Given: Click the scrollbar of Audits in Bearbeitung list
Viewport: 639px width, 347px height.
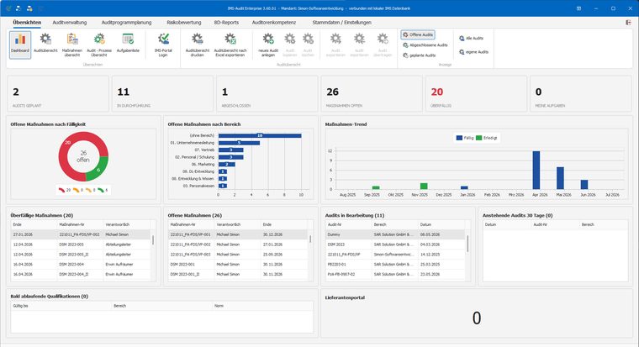Looking at the screenshot, I should 467,243.
